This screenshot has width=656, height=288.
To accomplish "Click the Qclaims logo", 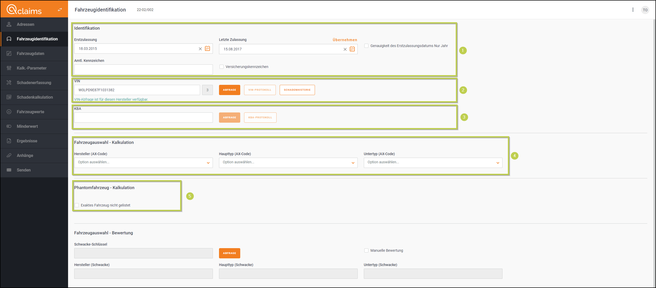I will click(24, 10).
